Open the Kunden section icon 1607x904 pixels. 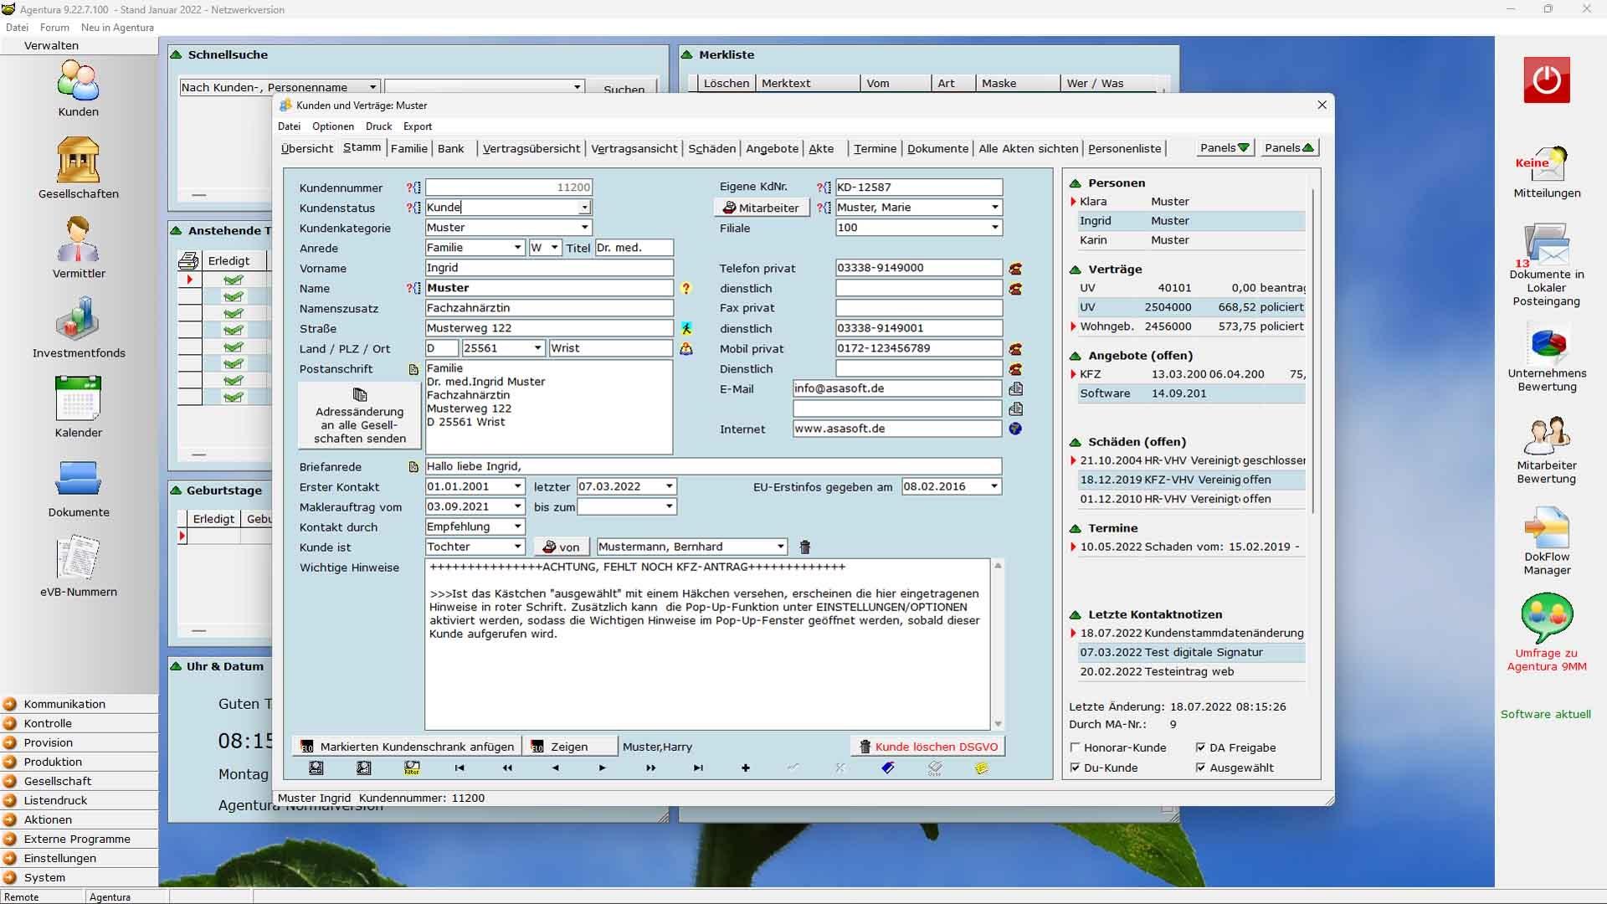pos(78,82)
